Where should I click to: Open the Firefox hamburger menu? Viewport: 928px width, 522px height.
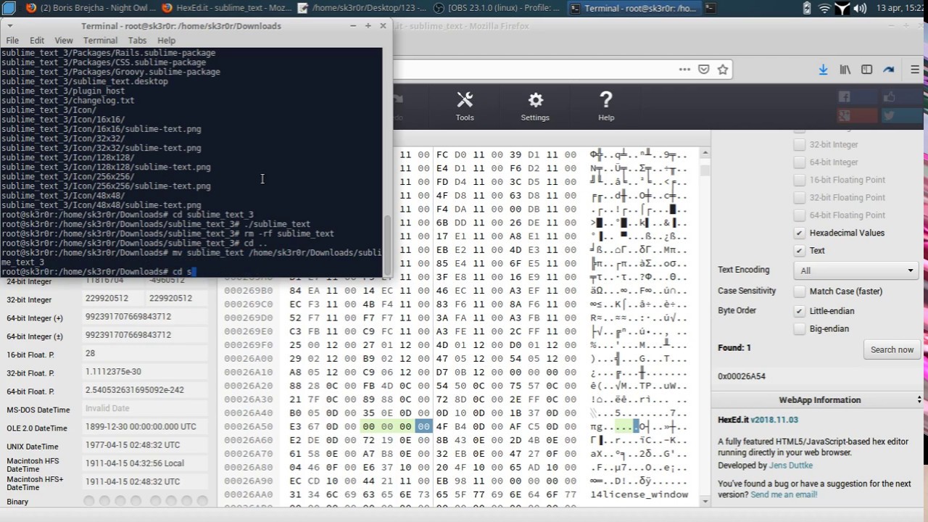click(x=915, y=70)
